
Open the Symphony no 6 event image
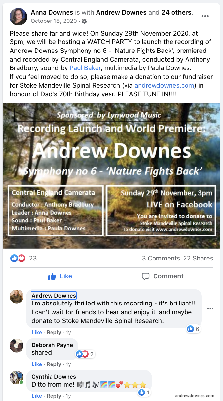[x=111, y=176]
